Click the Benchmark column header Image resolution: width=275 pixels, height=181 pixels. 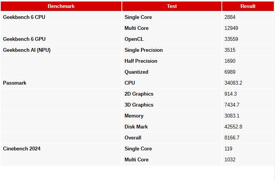click(61, 6)
